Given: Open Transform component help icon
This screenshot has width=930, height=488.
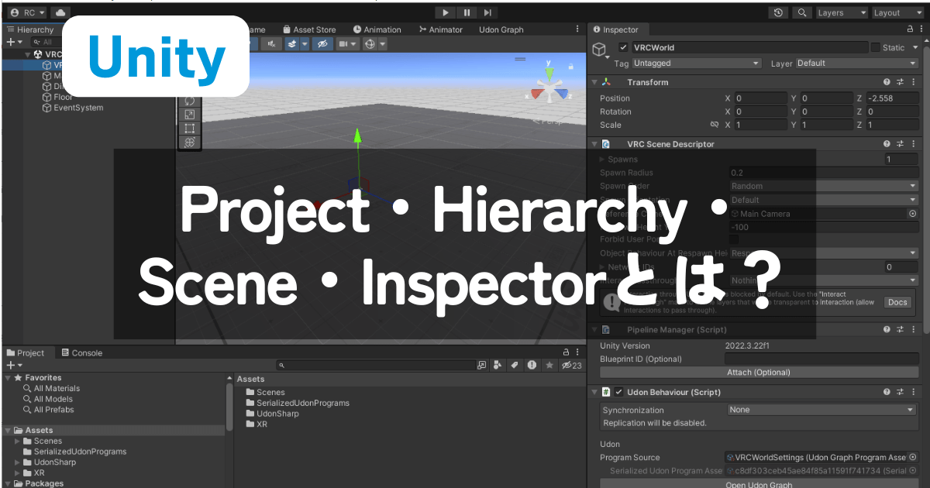Looking at the screenshot, I should click(887, 82).
